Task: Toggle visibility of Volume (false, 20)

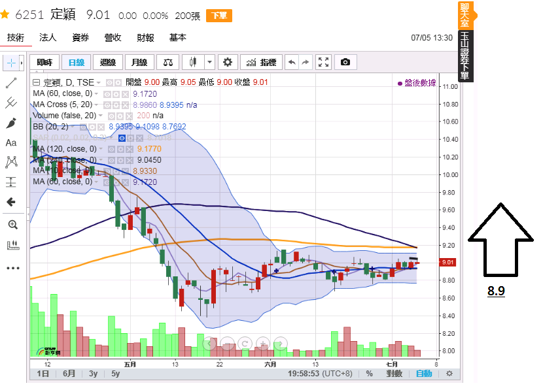Action: 111,116
